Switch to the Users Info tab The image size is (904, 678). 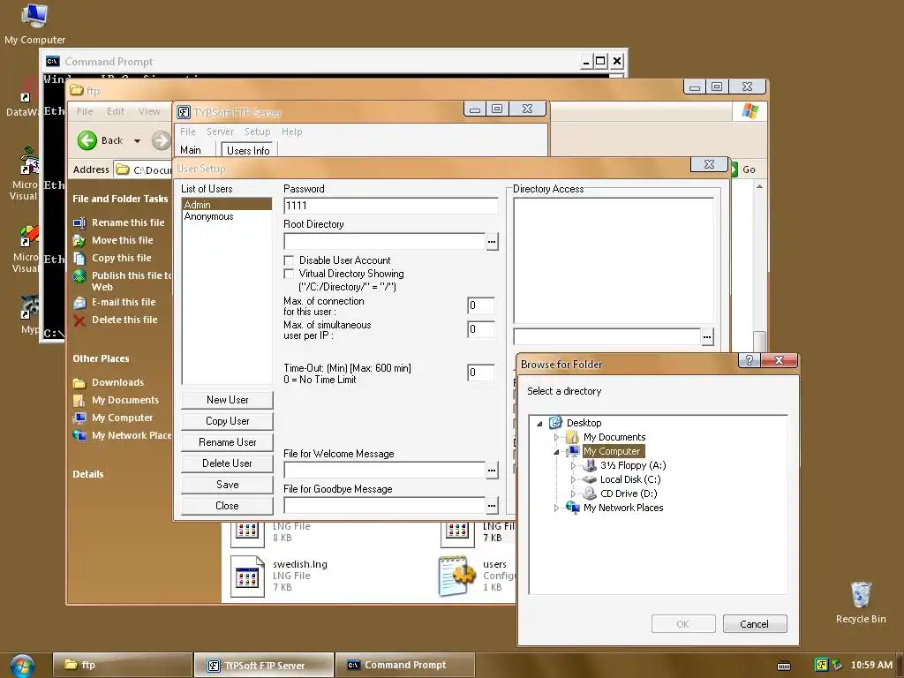[248, 150]
